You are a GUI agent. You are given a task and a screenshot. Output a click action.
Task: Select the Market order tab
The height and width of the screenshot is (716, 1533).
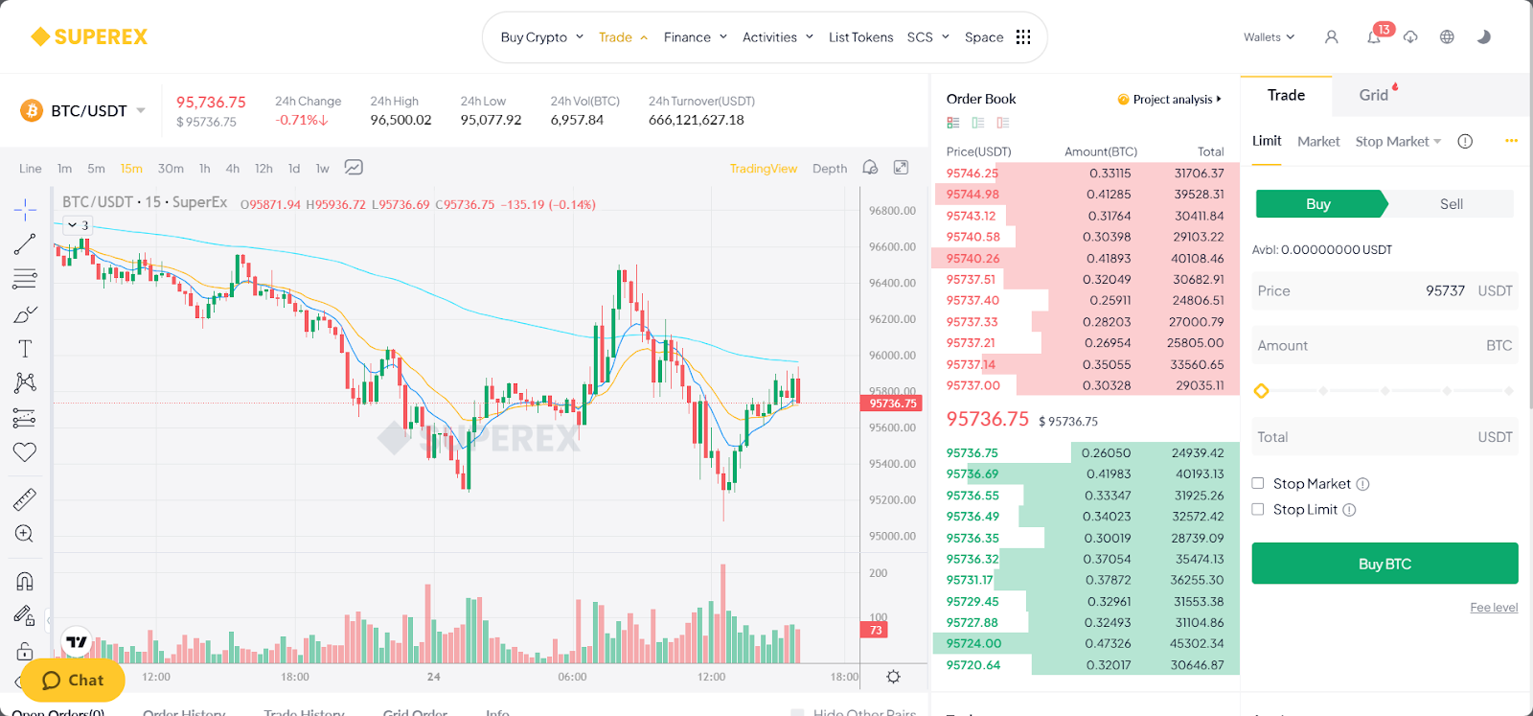[1318, 142]
